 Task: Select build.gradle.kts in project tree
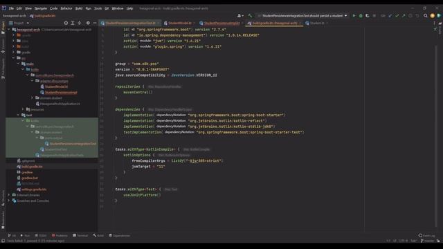coord(32,167)
